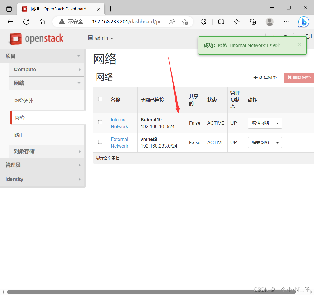The image size is (314, 295).
Task: Expand the Compute section
Action: point(46,70)
